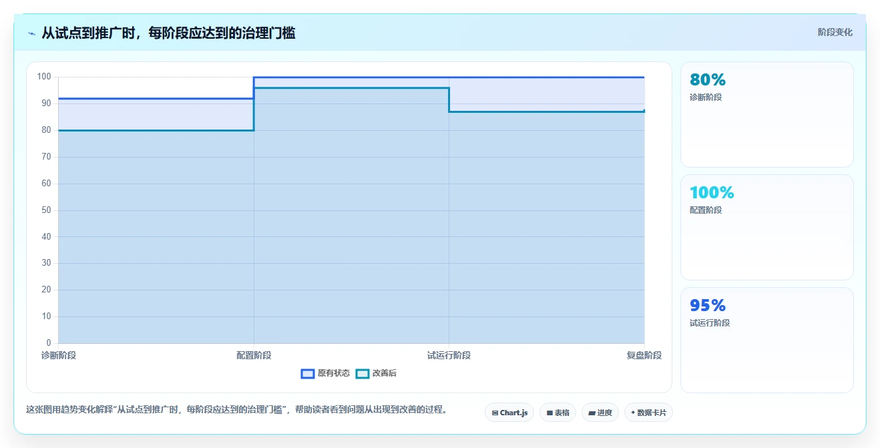Click the y-axis value 50
Screen dimensions: 880x448
(46, 210)
